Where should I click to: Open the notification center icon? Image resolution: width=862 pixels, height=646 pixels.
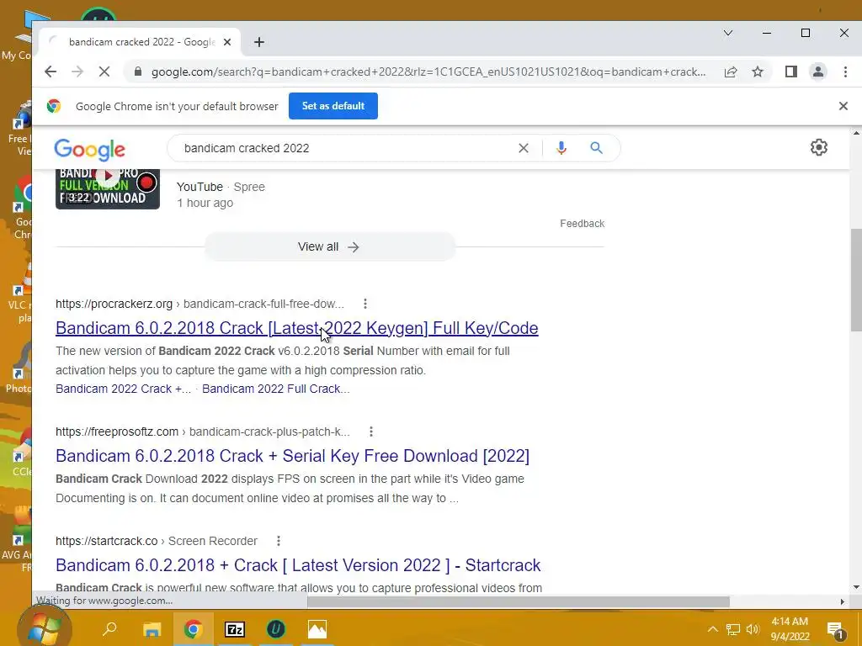pyautogui.click(x=835, y=630)
